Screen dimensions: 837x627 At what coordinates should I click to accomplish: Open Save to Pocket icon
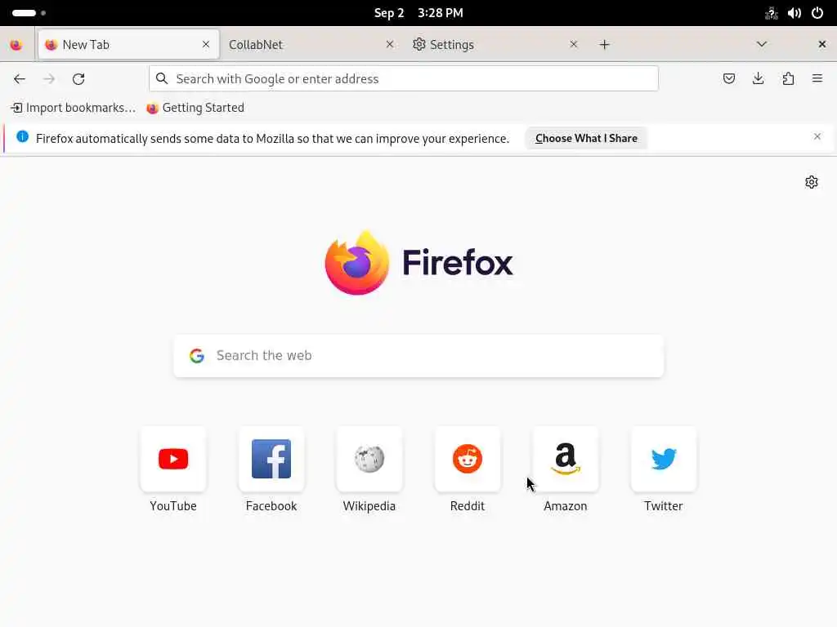click(x=728, y=79)
